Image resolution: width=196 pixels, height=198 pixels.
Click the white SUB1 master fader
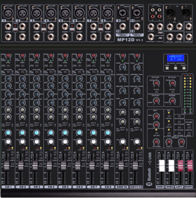click(162, 165)
